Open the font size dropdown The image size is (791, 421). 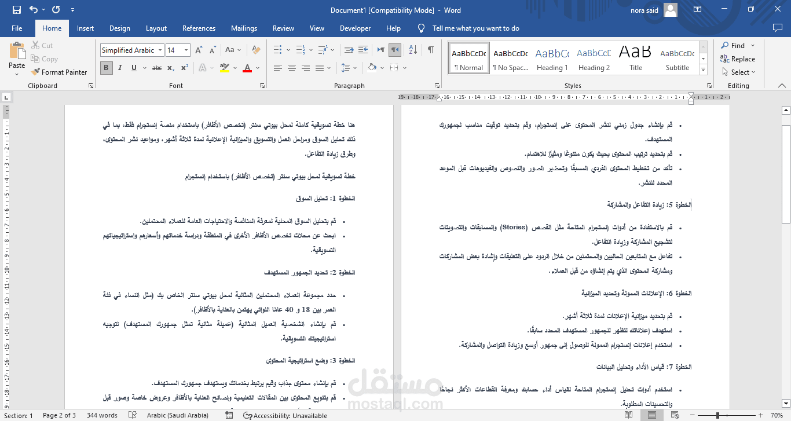[x=186, y=50]
